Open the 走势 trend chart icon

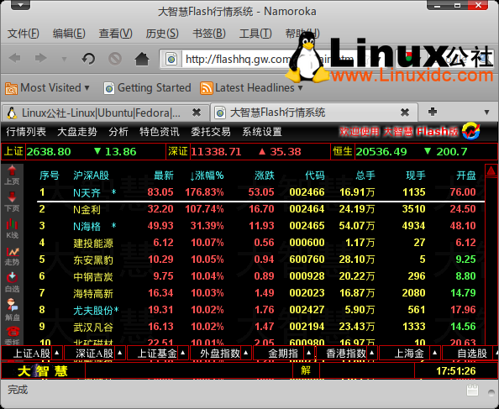12,255
